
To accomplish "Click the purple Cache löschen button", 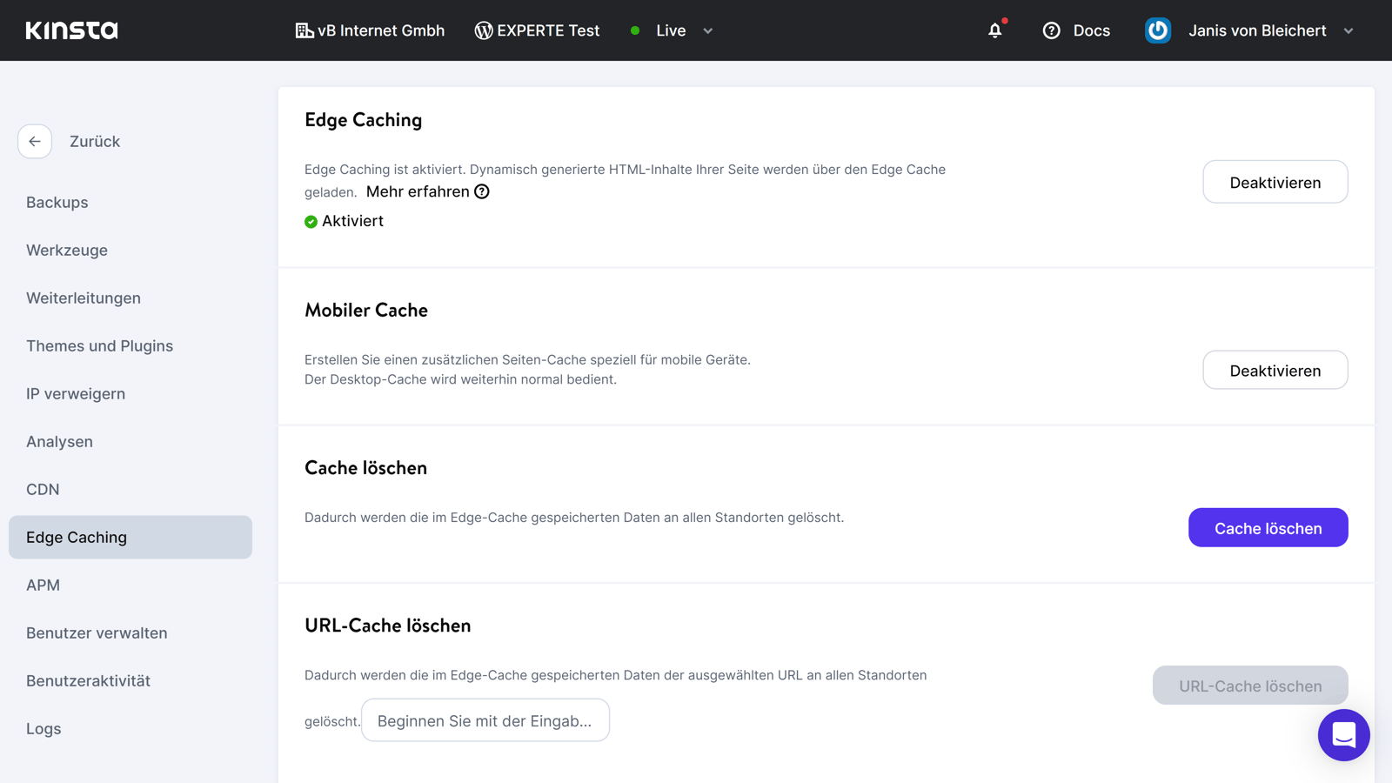I will pos(1268,527).
